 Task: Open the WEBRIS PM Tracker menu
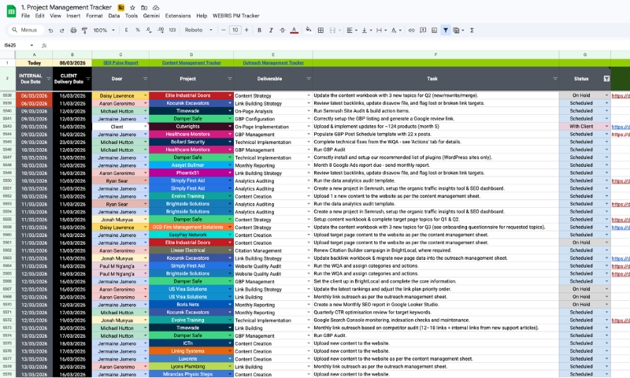pyautogui.click(x=235, y=16)
